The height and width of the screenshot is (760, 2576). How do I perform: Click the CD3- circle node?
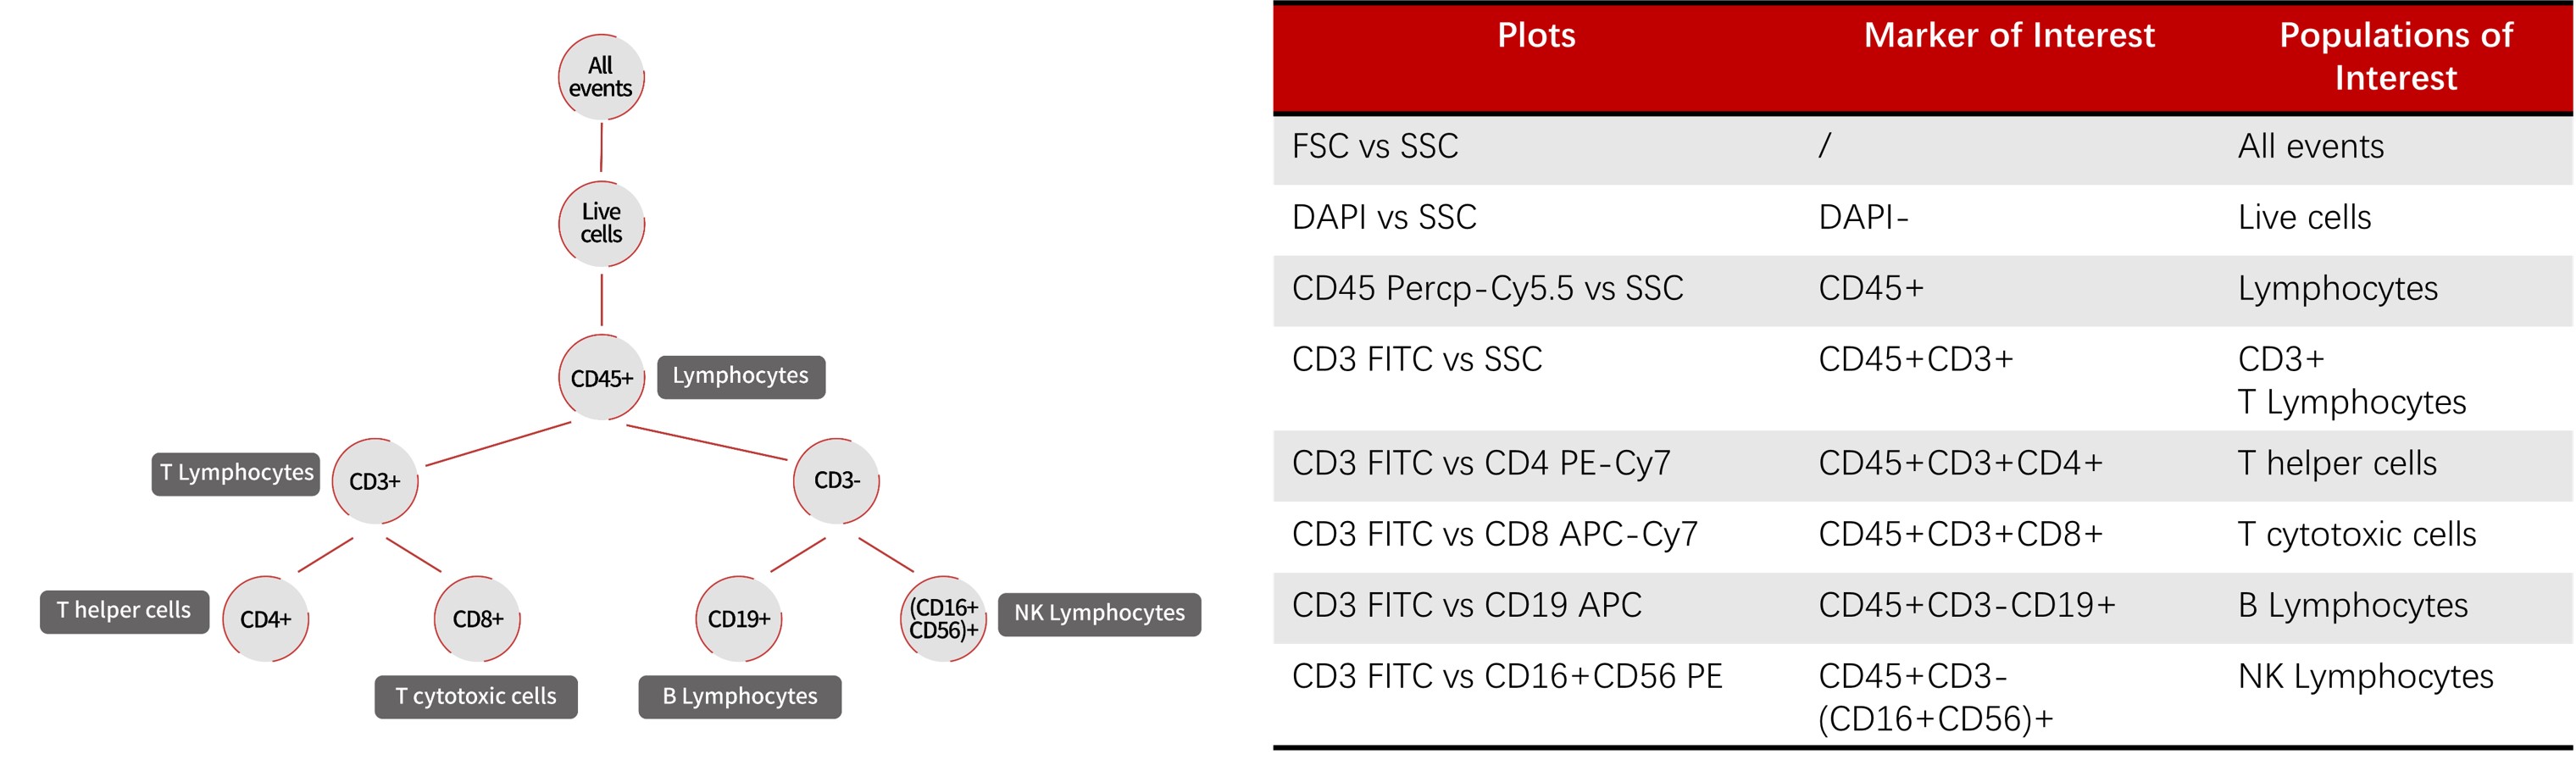[x=836, y=481]
